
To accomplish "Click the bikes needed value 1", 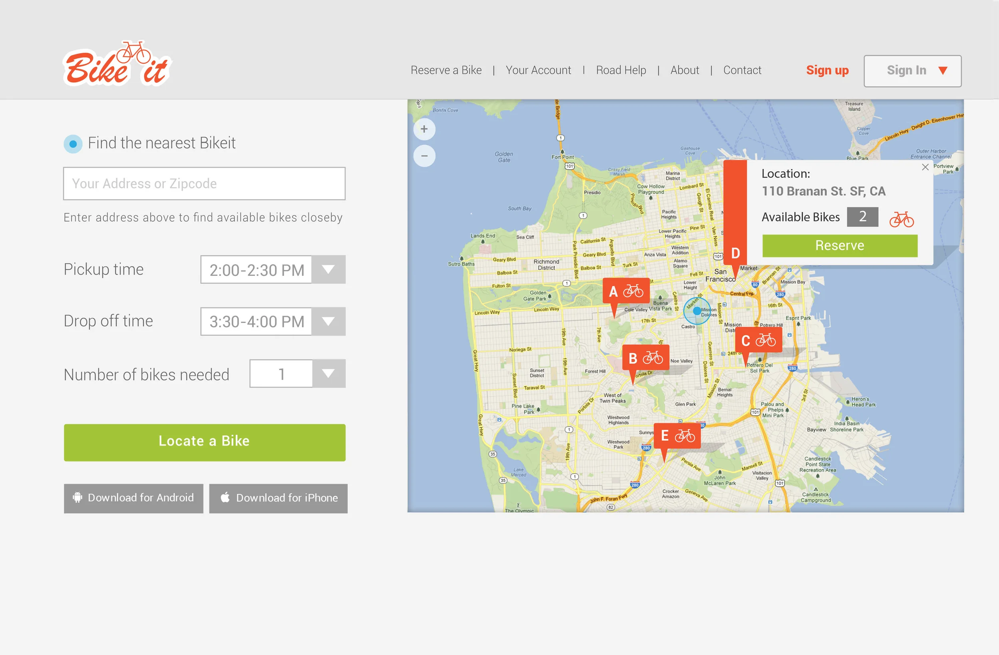I will tap(281, 374).
